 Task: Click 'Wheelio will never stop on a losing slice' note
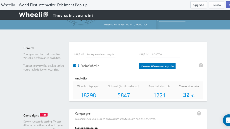tap(125, 24)
